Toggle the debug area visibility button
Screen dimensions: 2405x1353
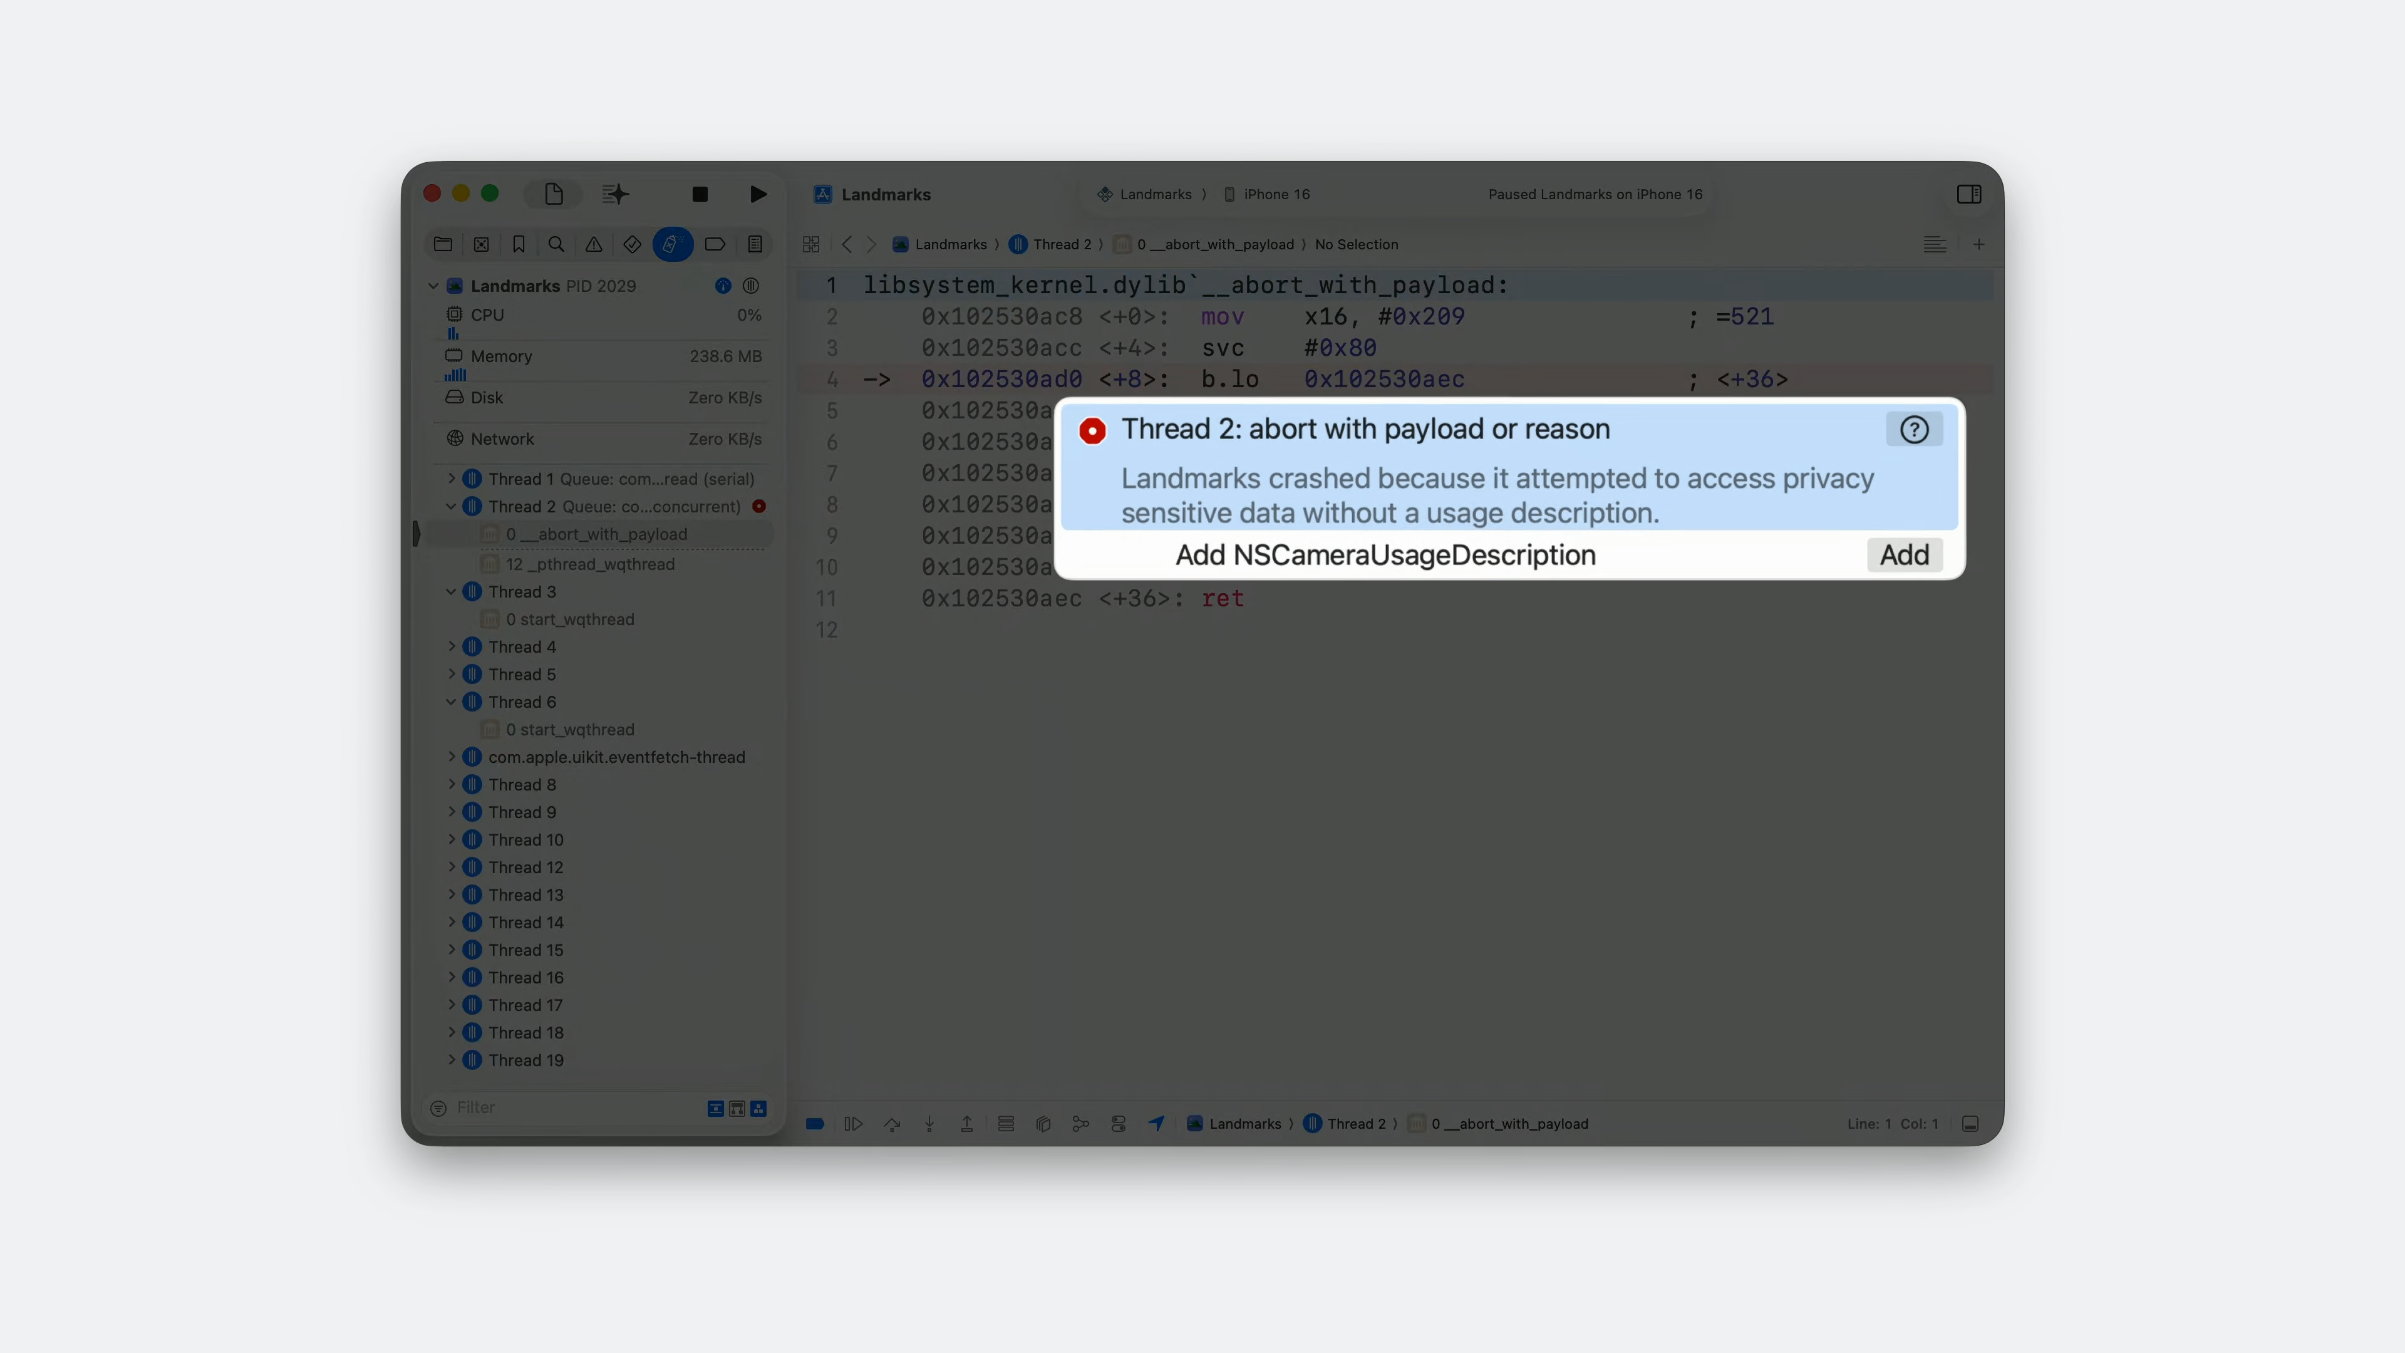pyautogui.click(x=1970, y=1124)
